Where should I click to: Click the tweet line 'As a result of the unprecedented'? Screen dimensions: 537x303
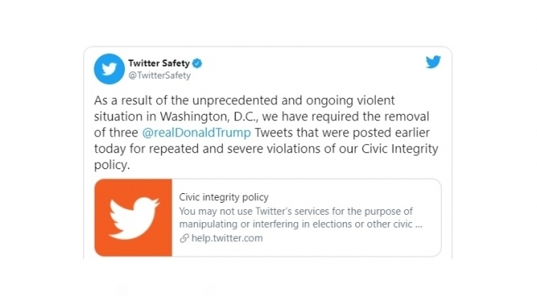coord(244,101)
